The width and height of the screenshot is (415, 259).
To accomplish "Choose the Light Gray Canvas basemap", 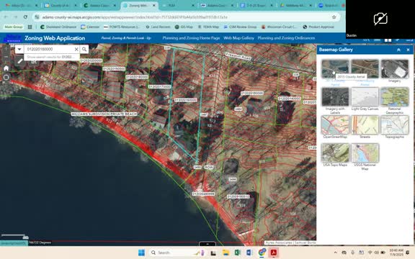I will [365, 97].
